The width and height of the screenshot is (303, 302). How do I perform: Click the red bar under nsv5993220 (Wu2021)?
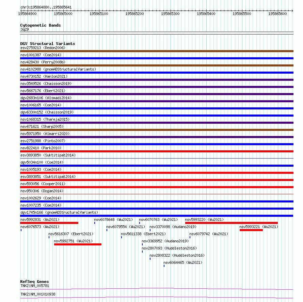pos(232,223)
